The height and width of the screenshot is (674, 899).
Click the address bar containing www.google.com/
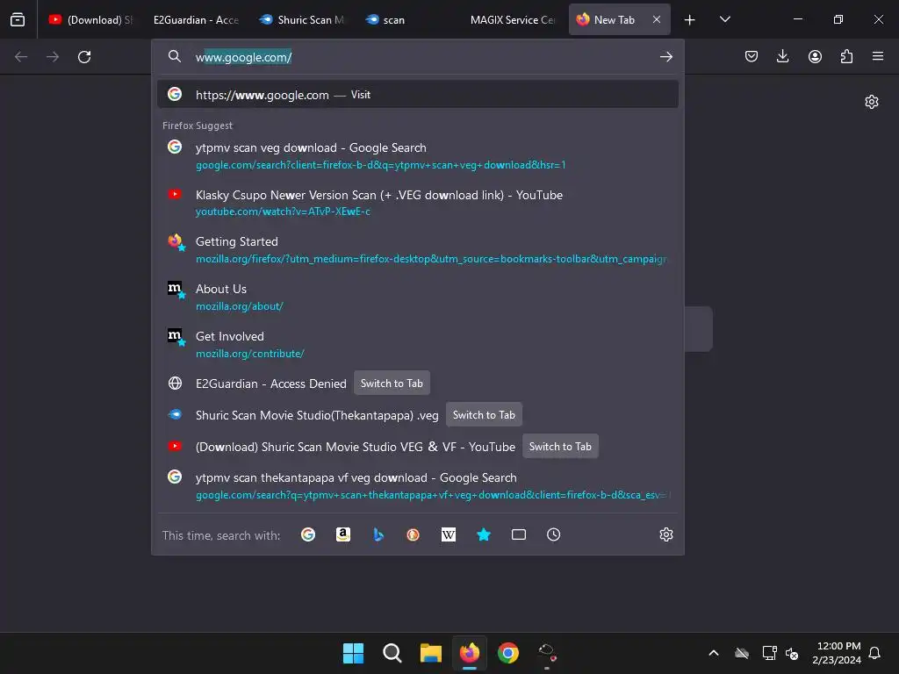[419, 57]
